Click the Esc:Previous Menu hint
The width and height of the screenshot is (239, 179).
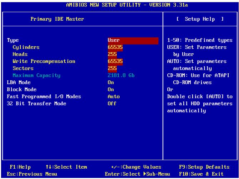(x=32, y=174)
